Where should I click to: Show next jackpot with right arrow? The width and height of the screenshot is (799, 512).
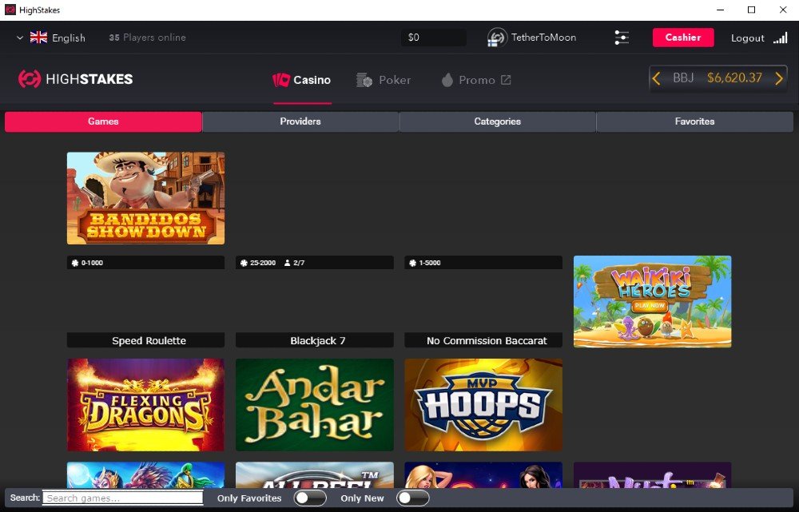point(778,78)
